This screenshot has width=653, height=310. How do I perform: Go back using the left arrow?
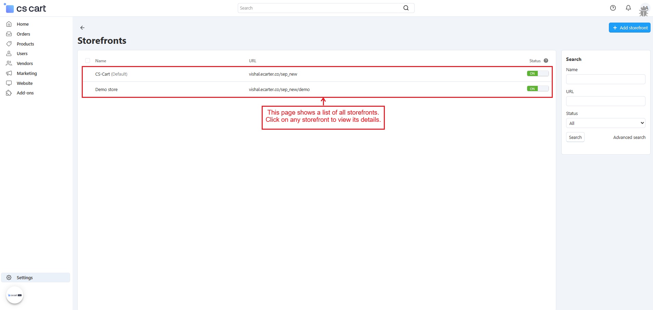click(82, 28)
